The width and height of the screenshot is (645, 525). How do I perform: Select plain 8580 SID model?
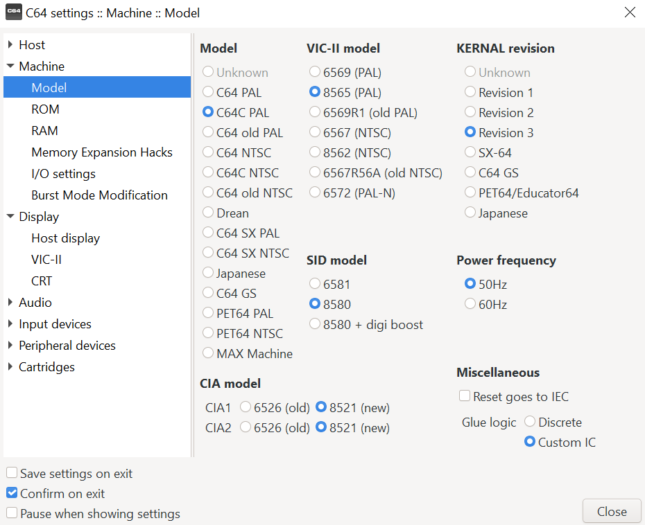330,304
